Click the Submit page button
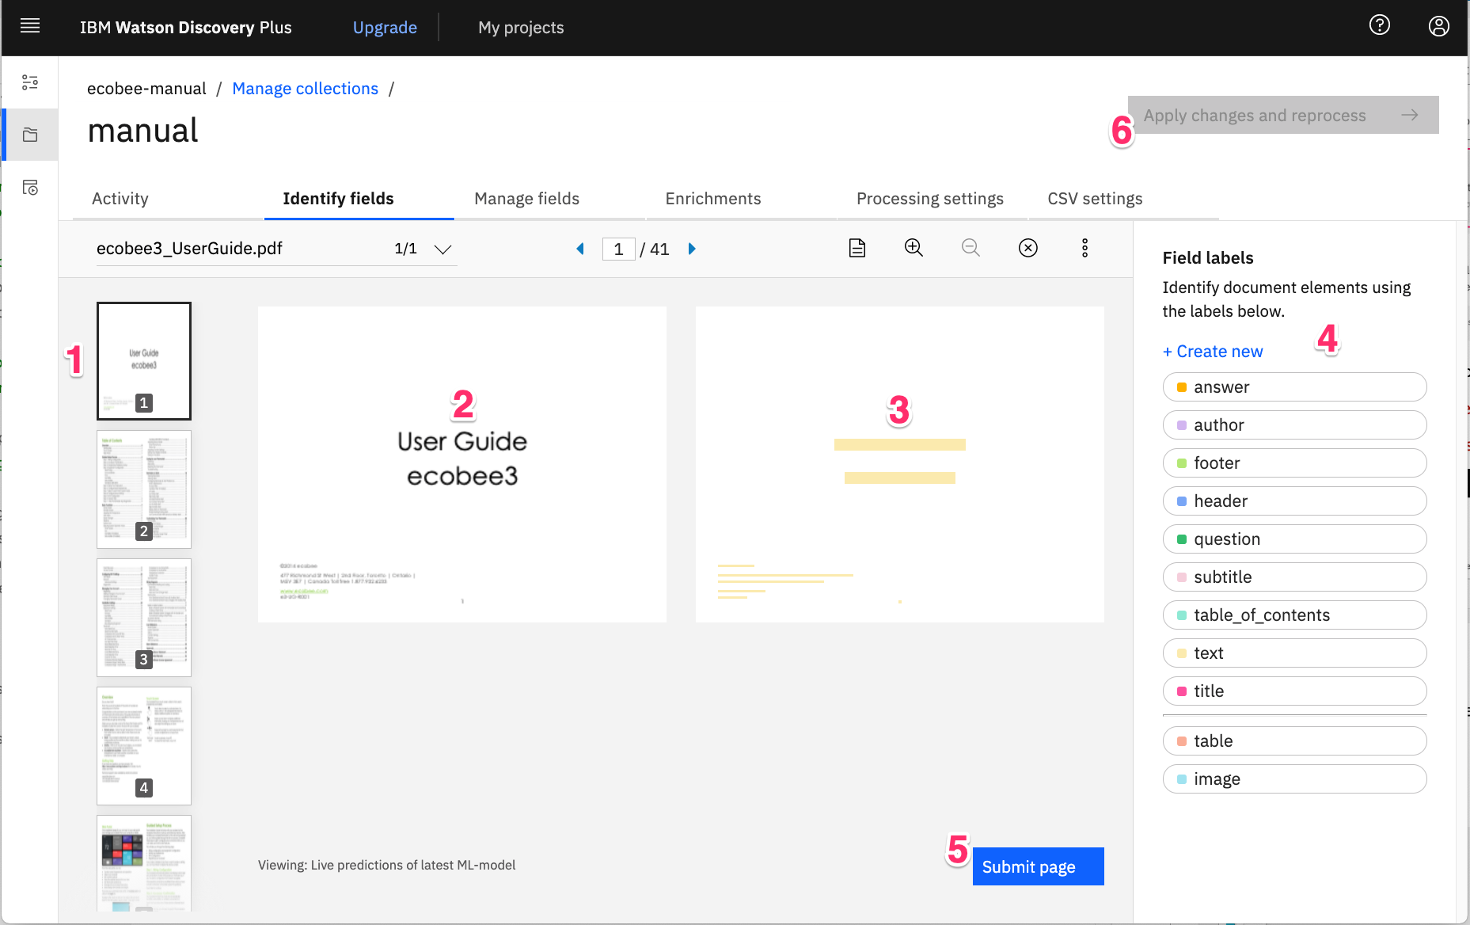The image size is (1470, 925). tap(1039, 866)
